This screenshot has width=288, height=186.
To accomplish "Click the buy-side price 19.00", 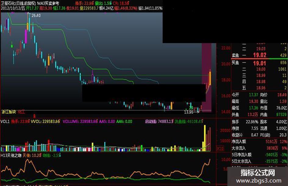I will 261,69.
